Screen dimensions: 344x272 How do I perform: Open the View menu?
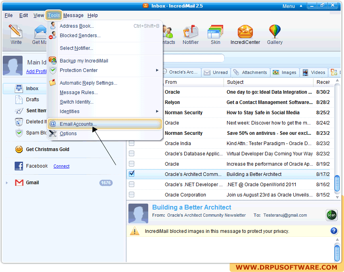pyautogui.click(x=38, y=15)
